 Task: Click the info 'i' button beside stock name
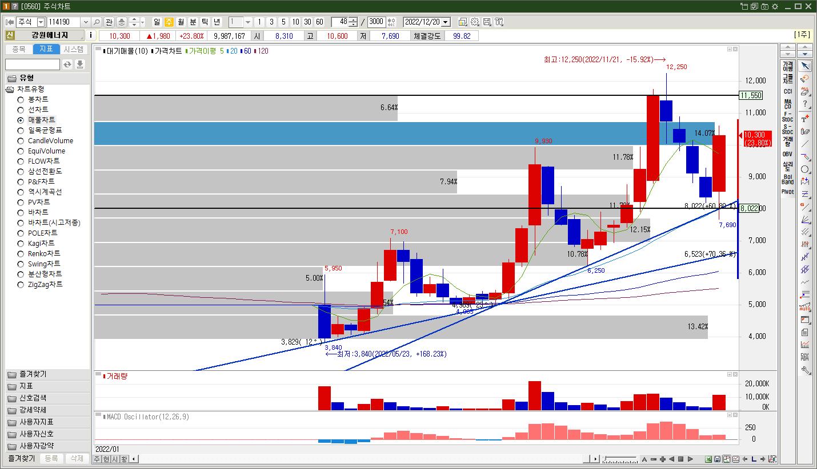91,35
